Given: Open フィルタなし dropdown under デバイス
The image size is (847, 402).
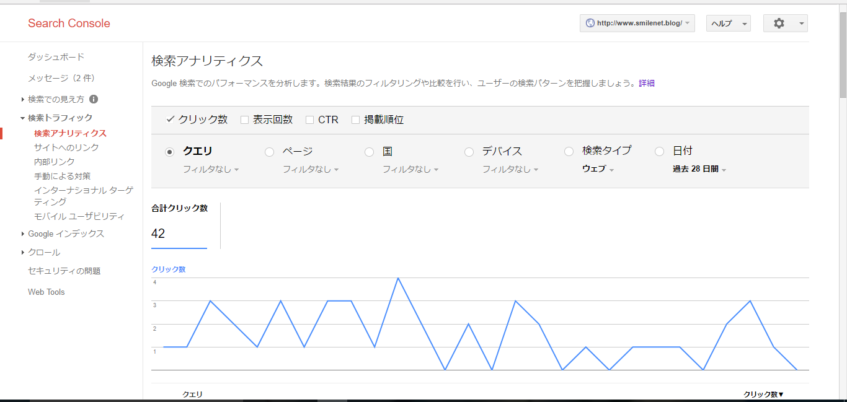Looking at the screenshot, I should pos(510,169).
